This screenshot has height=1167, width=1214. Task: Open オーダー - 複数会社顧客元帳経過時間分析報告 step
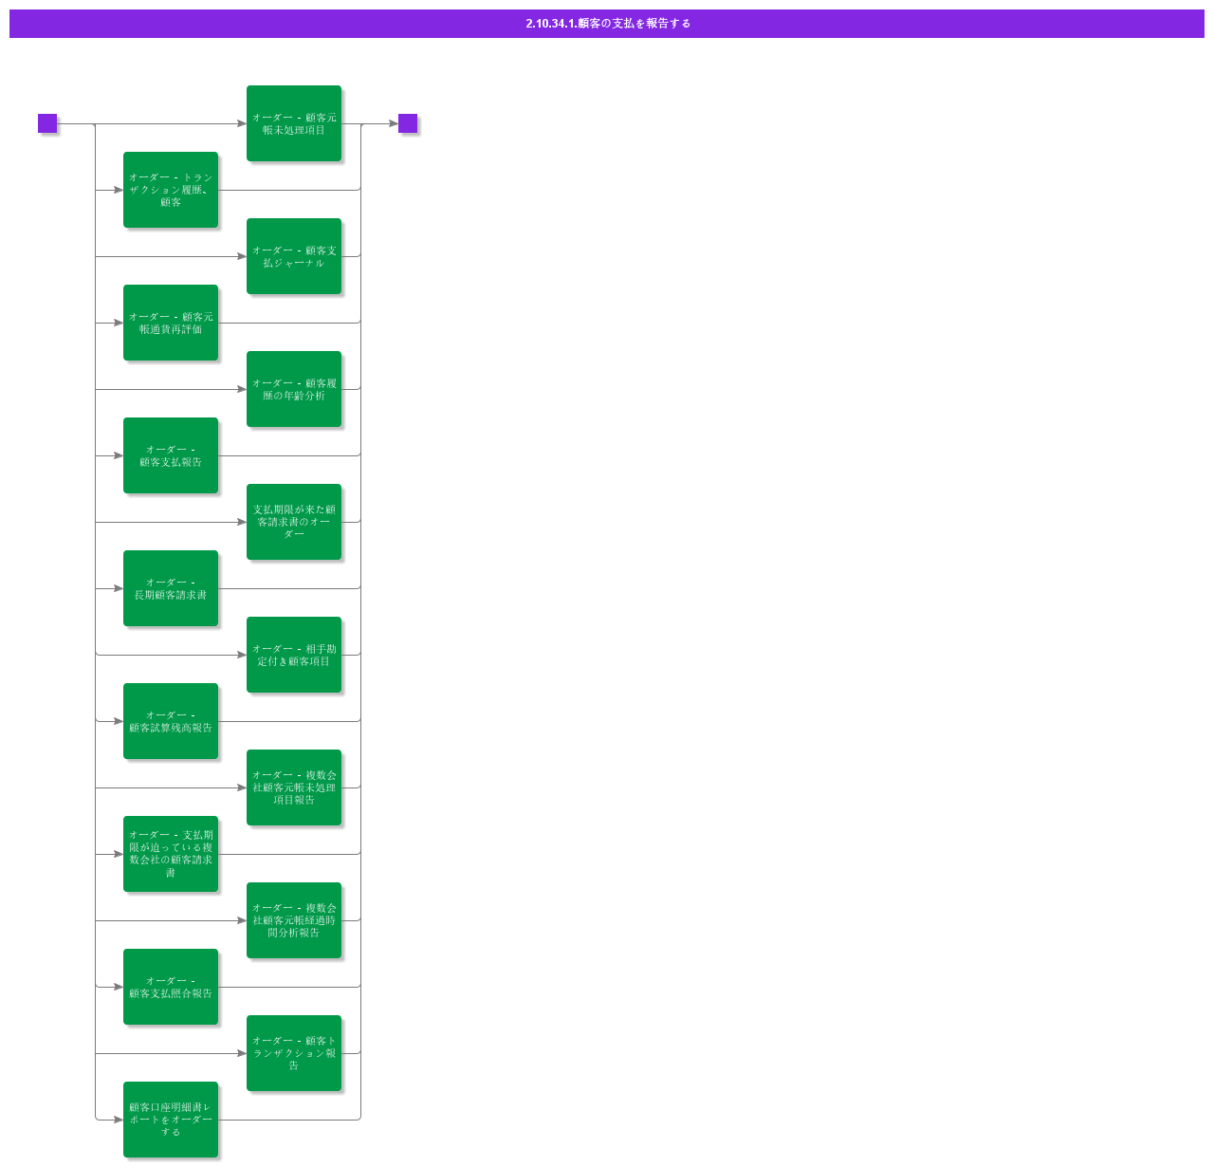[x=294, y=920]
